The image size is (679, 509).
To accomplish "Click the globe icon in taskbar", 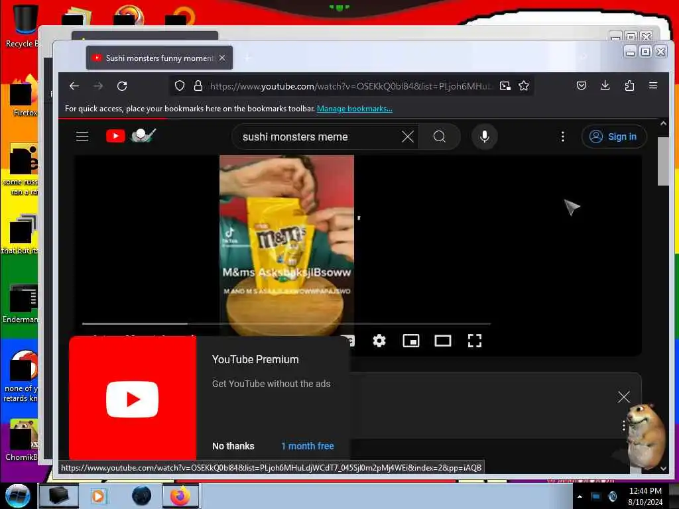I will [x=142, y=496].
